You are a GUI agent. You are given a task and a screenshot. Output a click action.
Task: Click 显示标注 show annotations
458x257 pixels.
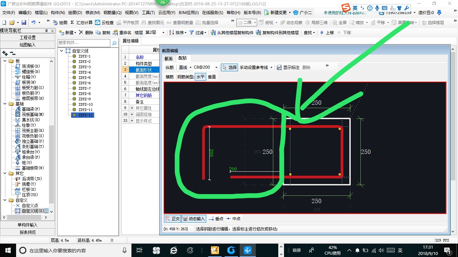[x=288, y=67]
